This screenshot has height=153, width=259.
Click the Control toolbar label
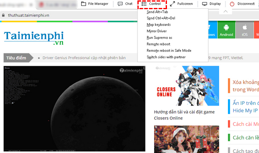click(x=155, y=4)
